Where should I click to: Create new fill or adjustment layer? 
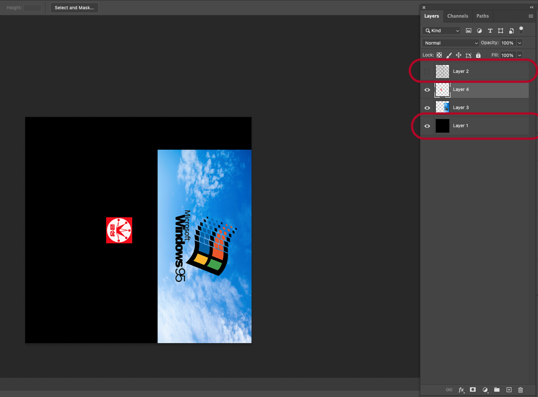485,390
